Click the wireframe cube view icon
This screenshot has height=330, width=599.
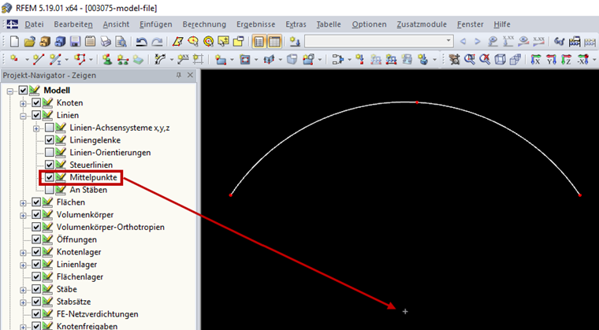[500, 59]
